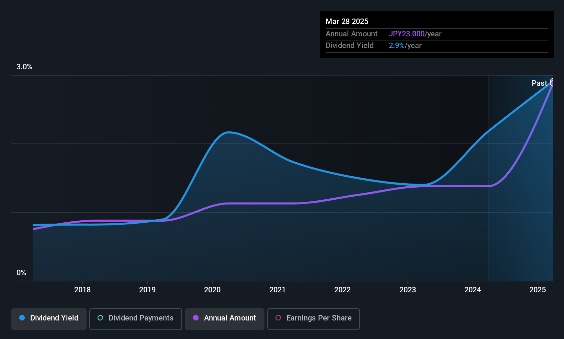Viewport: 564px width, 339px height.
Task: Click the Mar 28 2025 tooltip date
Action: 347,22
